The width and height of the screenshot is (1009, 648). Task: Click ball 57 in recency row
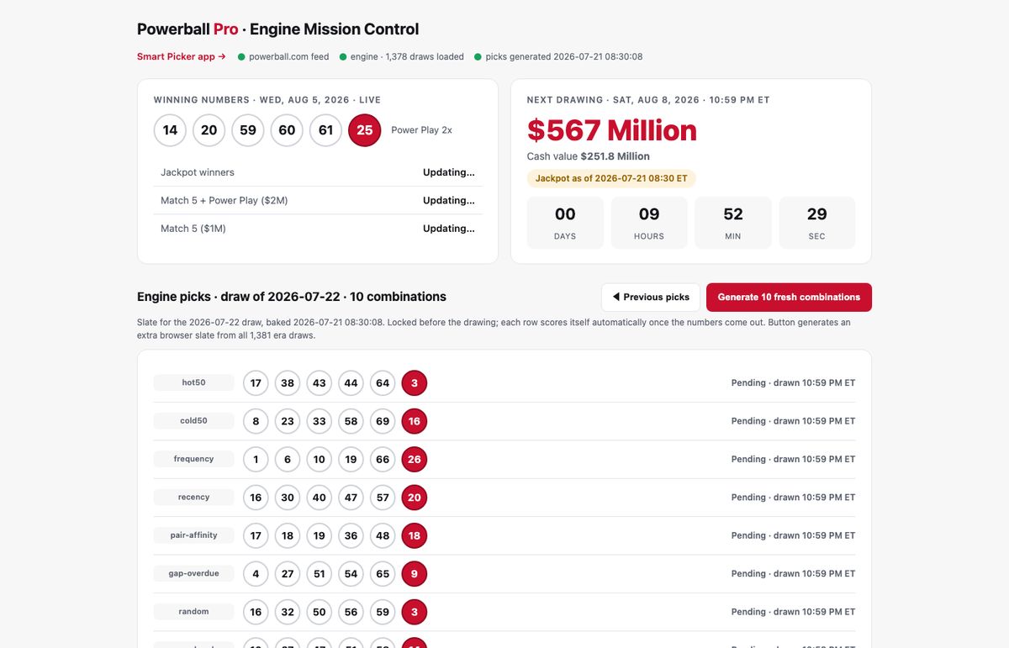tap(383, 498)
